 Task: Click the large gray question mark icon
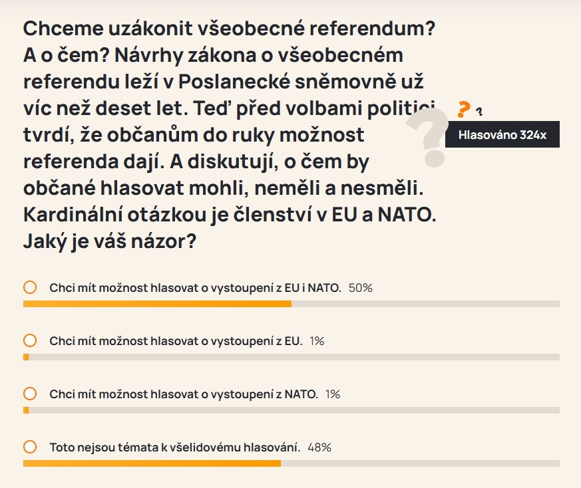(429, 138)
